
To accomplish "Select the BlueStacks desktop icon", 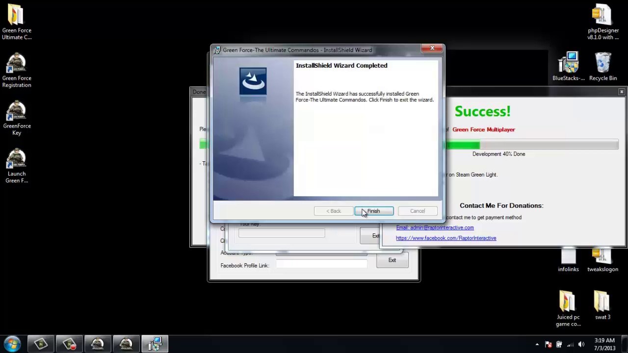I will click(569, 66).
